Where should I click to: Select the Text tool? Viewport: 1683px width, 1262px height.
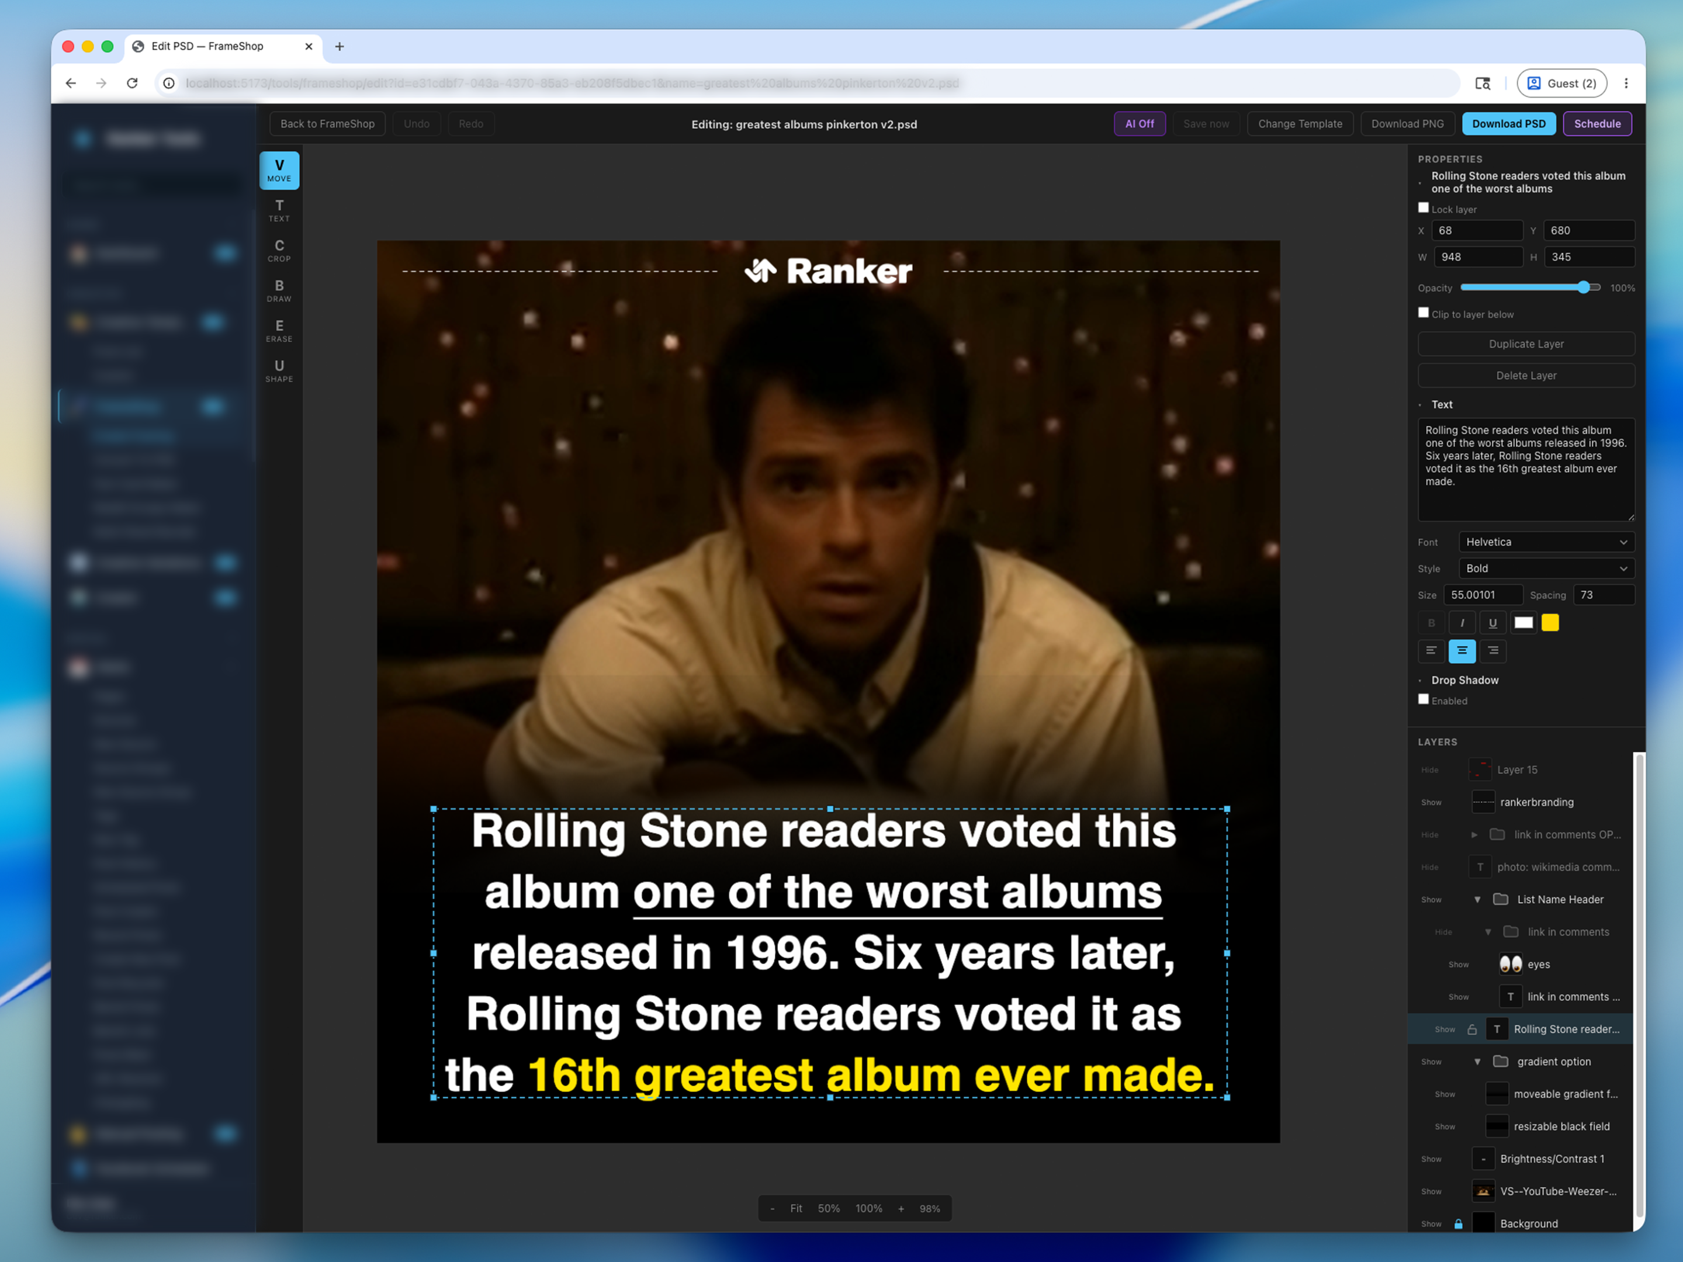[x=279, y=211]
